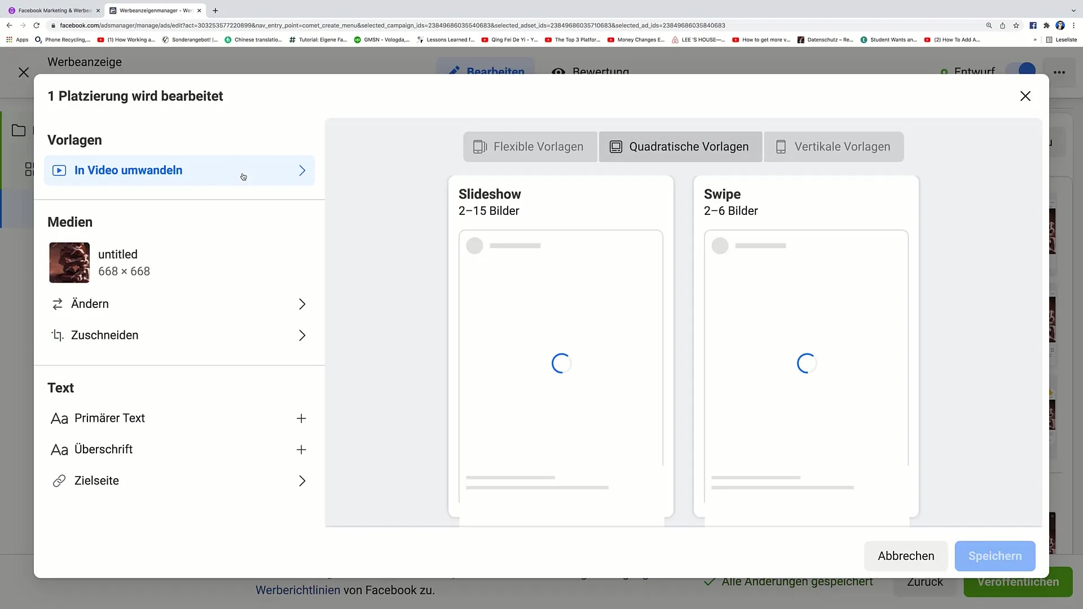Click the grid icon in left sidebar
The width and height of the screenshot is (1083, 609).
coord(29,169)
